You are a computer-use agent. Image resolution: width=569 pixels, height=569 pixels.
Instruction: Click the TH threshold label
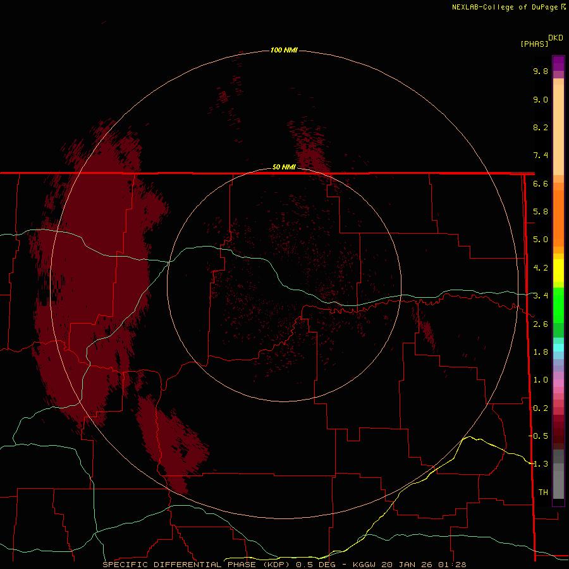click(543, 493)
